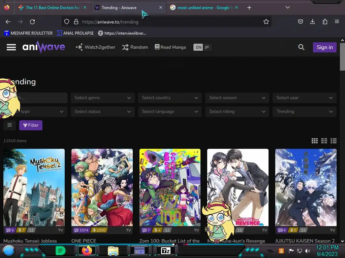Switch to the dense grid view
The image size is (345, 258).
[x=315, y=141]
